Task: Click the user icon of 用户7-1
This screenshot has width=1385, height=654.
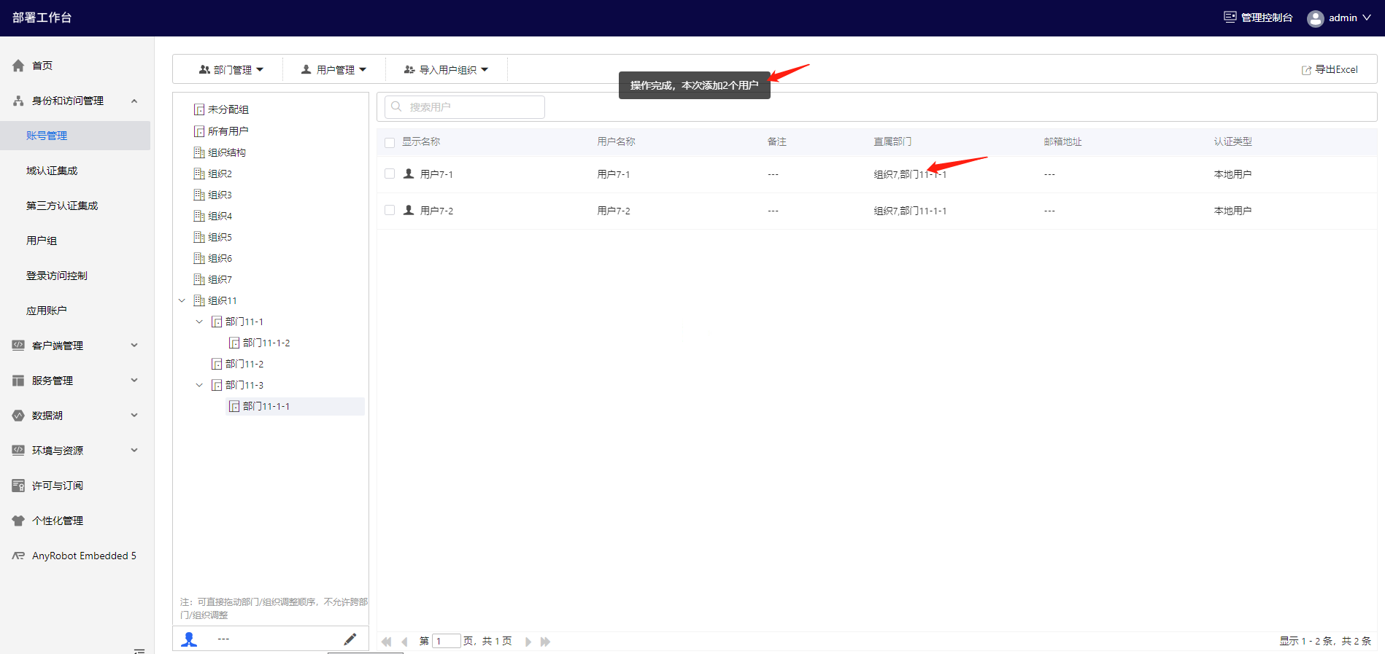Action: tap(409, 174)
